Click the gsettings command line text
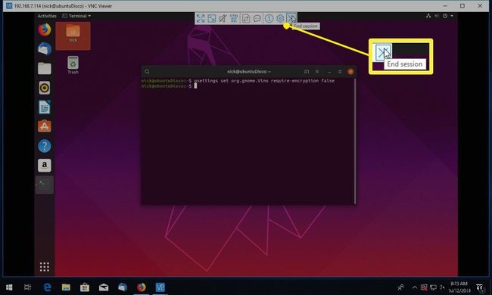The height and width of the screenshot is (295, 492). (264, 81)
